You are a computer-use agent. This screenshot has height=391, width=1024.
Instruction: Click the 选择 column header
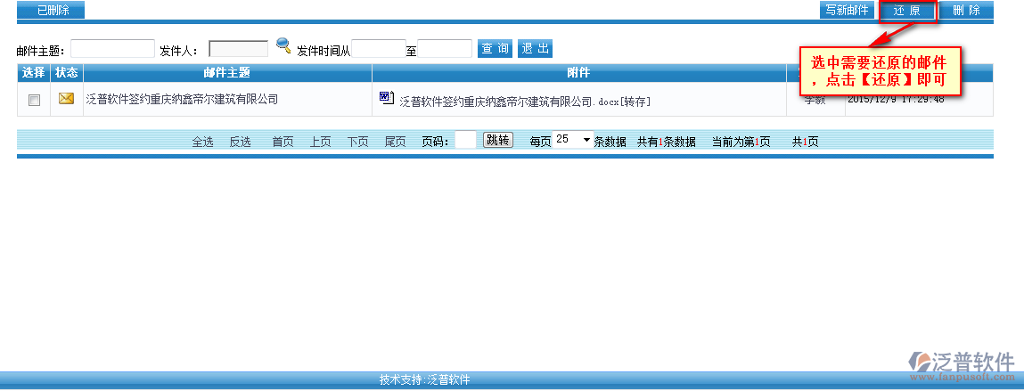(x=33, y=72)
